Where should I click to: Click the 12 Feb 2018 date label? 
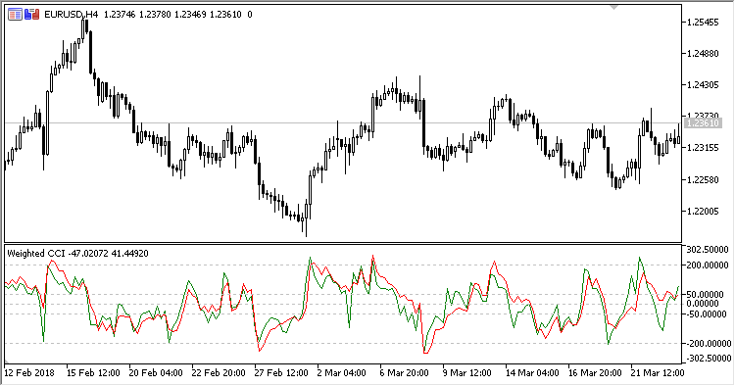click(29, 373)
